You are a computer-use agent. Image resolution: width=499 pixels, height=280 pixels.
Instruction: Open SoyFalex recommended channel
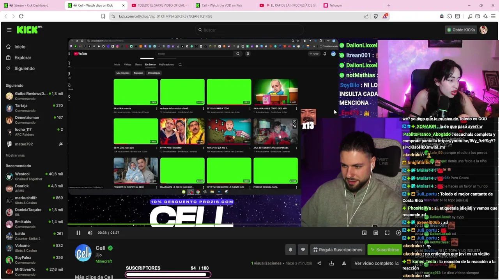[34, 260]
